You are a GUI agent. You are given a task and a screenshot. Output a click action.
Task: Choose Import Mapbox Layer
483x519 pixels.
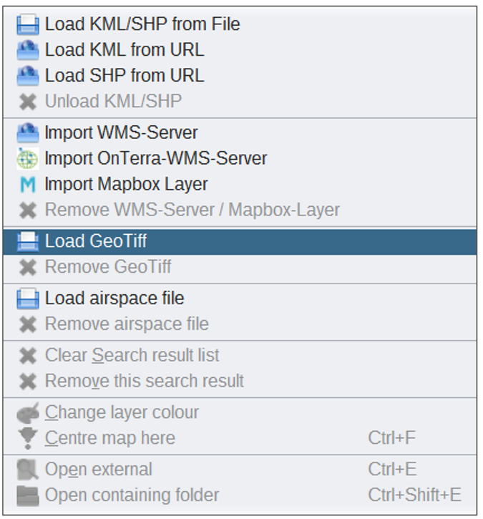coord(240,185)
